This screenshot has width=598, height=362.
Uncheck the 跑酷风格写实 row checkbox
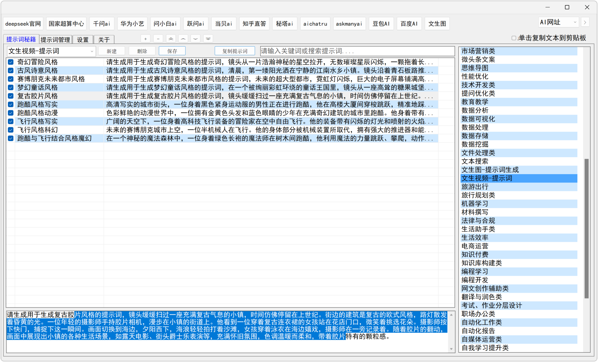coord(11,105)
